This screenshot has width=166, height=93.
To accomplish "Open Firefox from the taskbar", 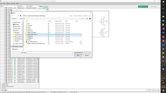I will click(x=163, y=41).
